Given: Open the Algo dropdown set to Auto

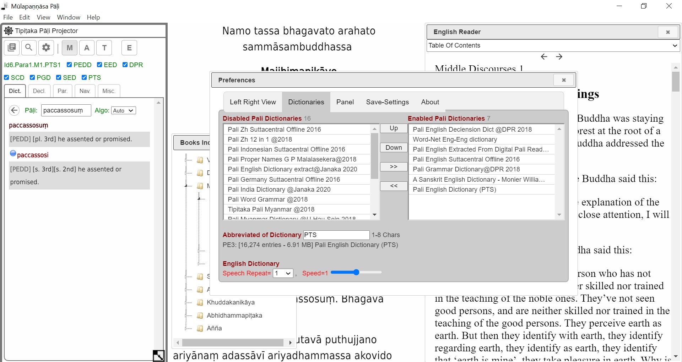Looking at the screenshot, I should (123, 110).
